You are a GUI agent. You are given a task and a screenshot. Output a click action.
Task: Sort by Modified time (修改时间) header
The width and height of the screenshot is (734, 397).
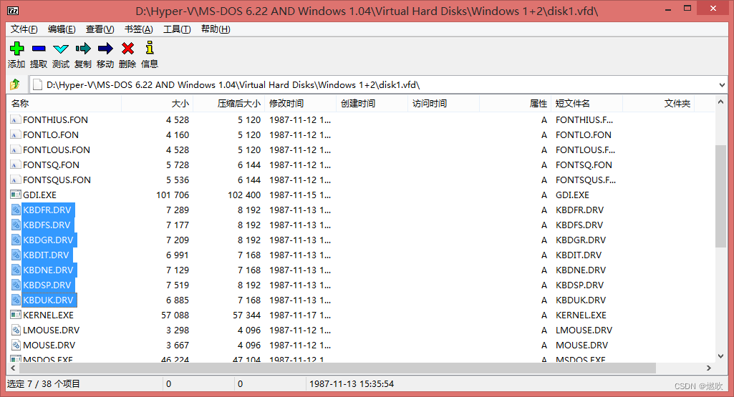(x=301, y=103)
